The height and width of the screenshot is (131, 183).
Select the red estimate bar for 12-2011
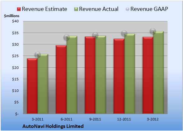click(119, 76)
